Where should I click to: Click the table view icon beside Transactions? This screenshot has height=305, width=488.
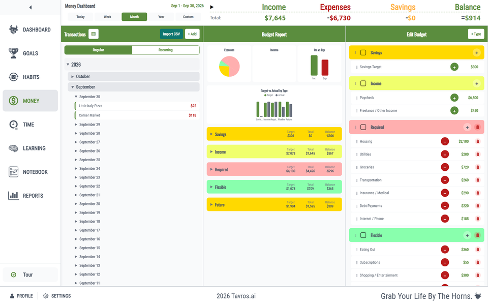[94, 34]
